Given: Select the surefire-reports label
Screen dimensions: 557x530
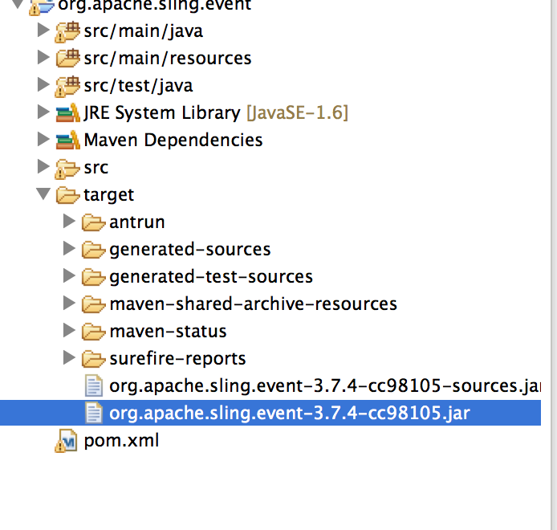Looking at the screenshot, I should tap(177, 359).
